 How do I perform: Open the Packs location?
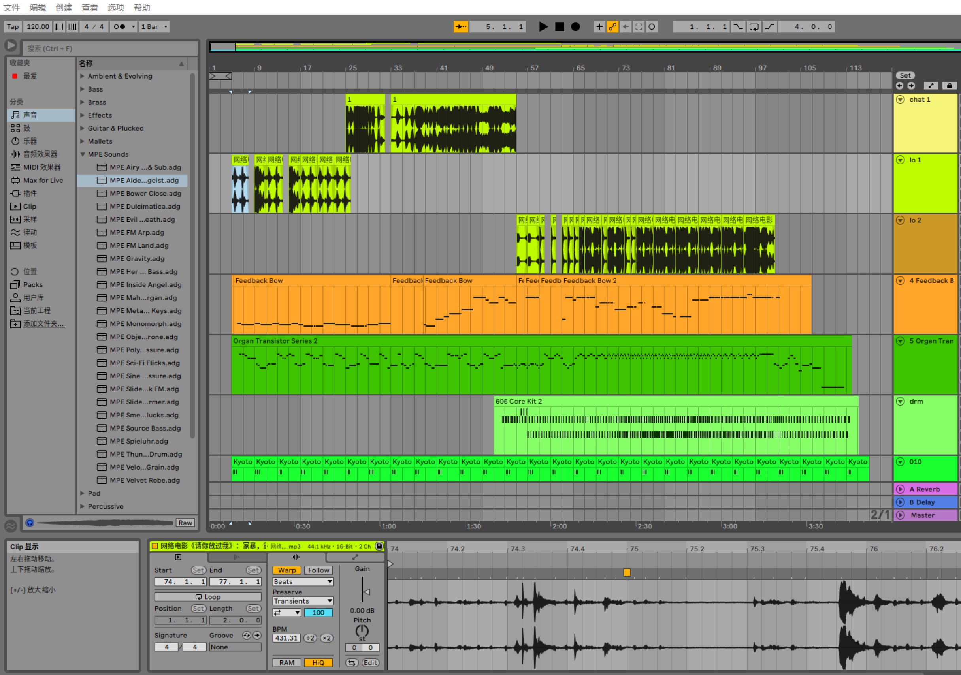[x=41, y=284]
